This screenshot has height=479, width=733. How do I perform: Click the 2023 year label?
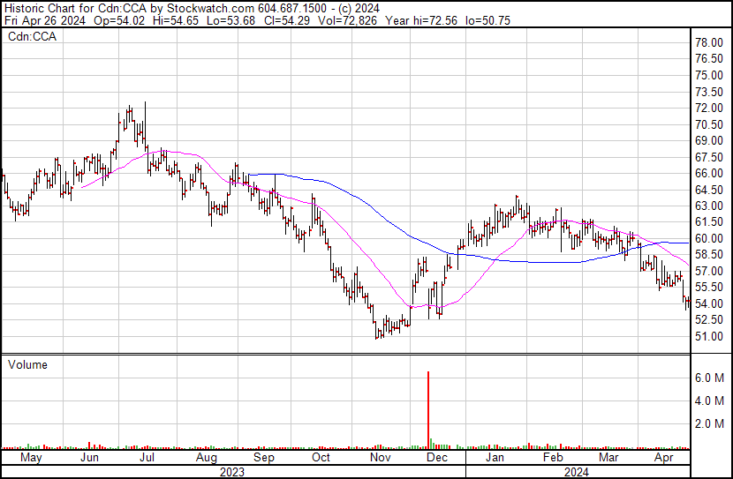pyautogui.click(x=231, y=472)
